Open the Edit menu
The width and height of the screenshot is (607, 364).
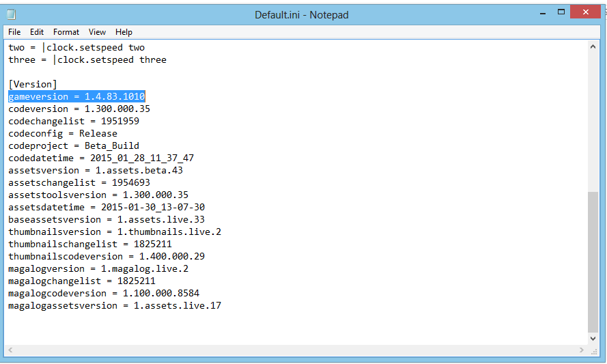(37, 32)
